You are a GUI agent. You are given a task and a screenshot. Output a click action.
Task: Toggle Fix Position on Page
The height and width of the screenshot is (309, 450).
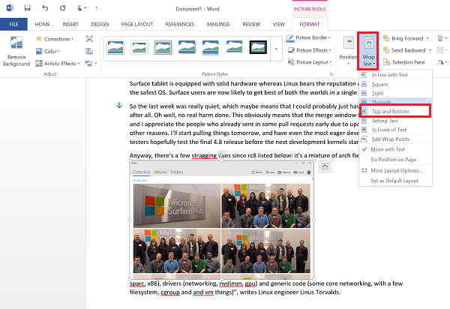pyautogui.click(x=395, y=160)
